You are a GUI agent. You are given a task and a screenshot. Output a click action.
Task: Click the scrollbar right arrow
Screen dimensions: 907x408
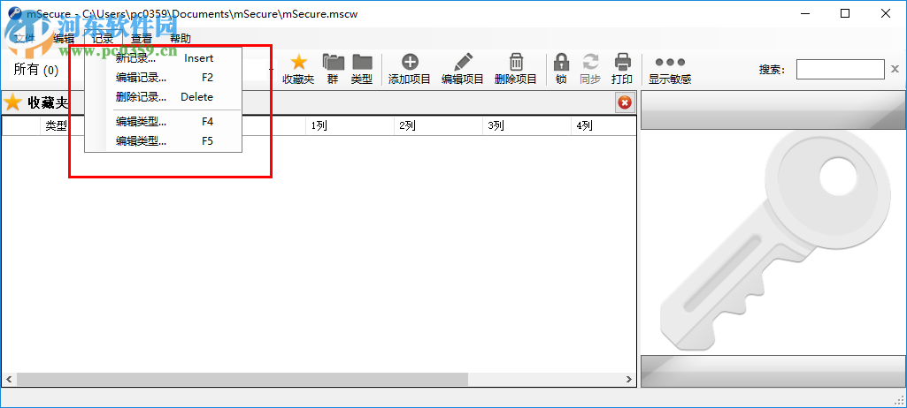(629, 379)
